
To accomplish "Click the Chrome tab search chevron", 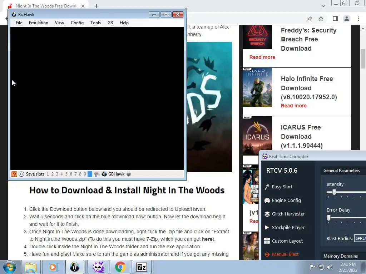I will [323, 6].
